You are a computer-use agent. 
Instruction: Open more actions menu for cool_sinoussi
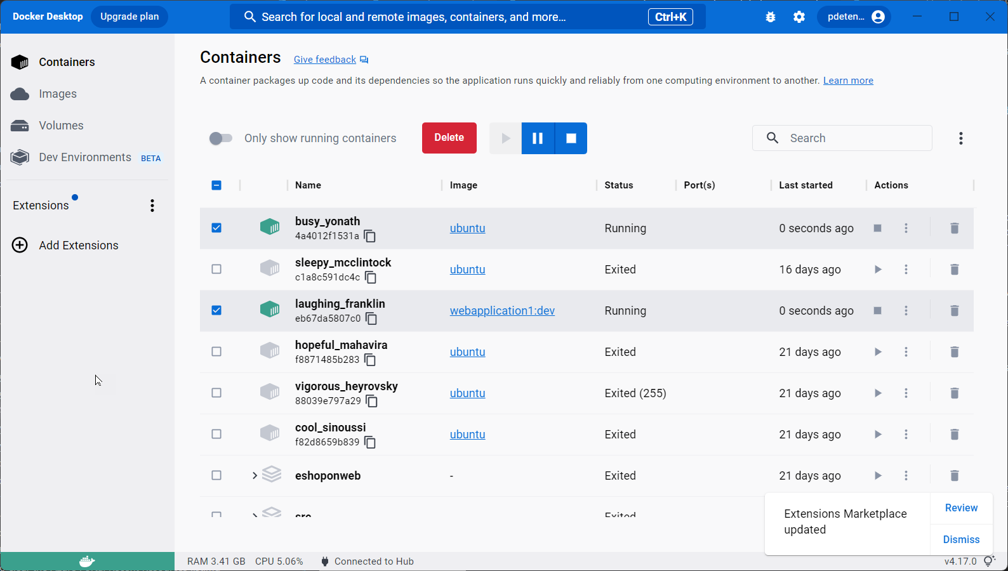[x=906, y=435]
